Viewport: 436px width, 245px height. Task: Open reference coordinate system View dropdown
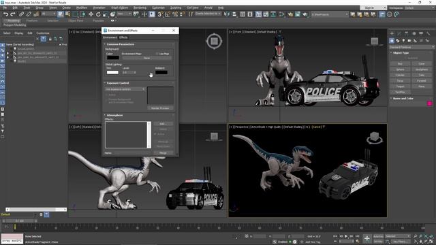click(x=124, y=14)
